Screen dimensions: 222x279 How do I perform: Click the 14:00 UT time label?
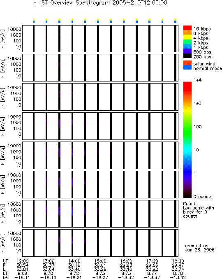[74, 261]
